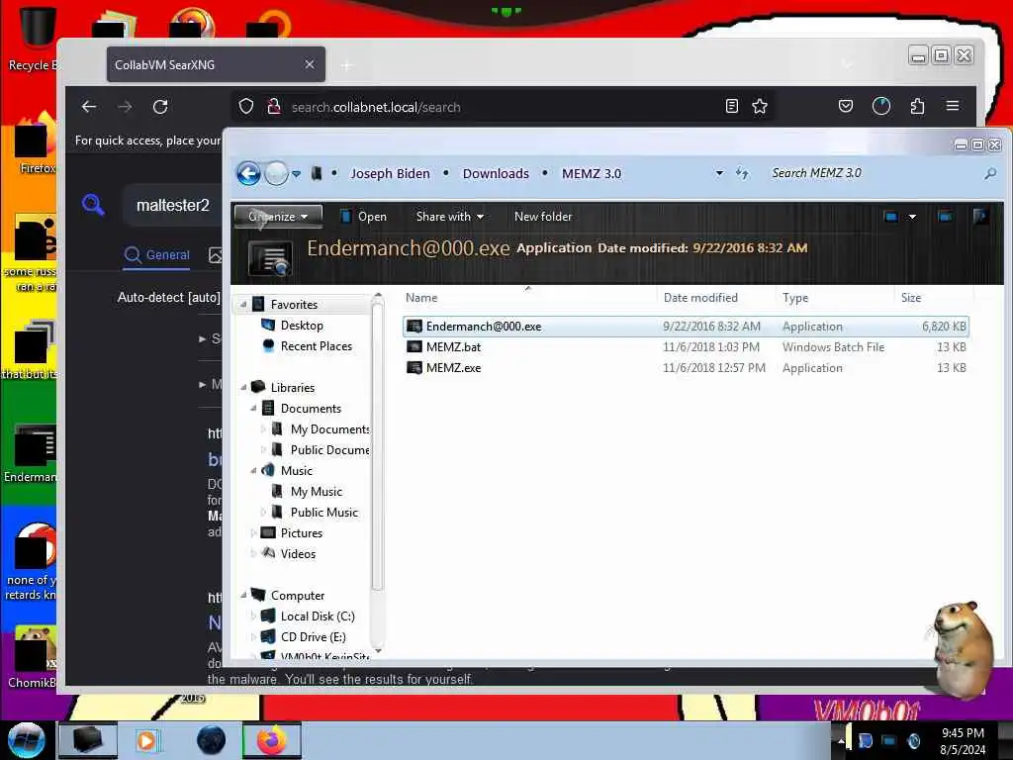
Task: Collapse the Documents library node
Action: [x=253, y=409]
